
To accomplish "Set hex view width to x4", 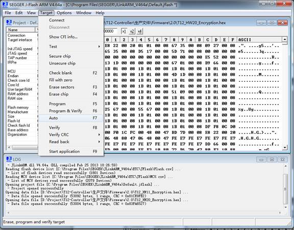I will click(139, 31).
